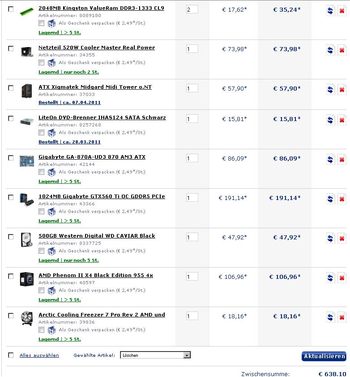Click the Aktualisieren button

(x=324, y=356)
